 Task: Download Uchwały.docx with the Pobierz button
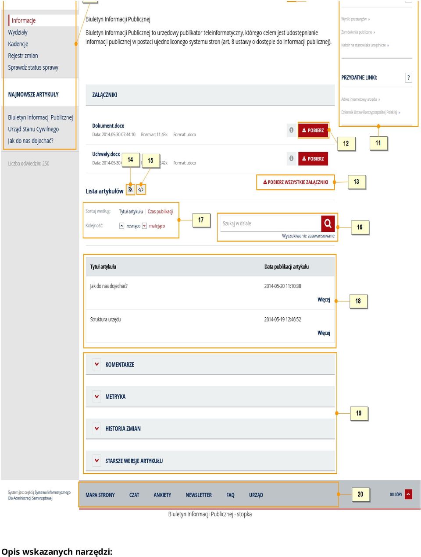coord(313,159)
